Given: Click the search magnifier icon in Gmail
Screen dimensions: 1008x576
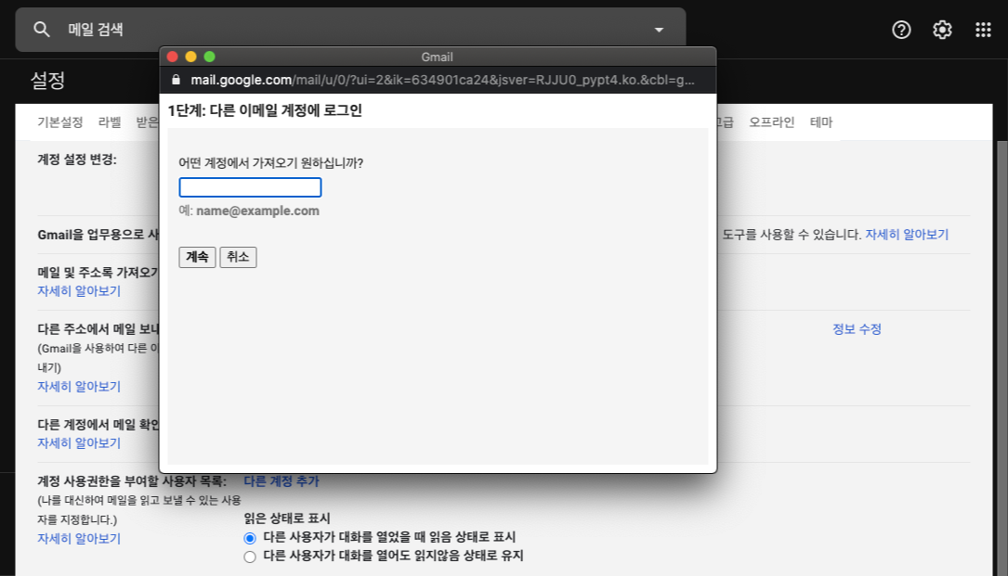Looking at the screenshot, I should pyautogui.click(x=42, y=30).
